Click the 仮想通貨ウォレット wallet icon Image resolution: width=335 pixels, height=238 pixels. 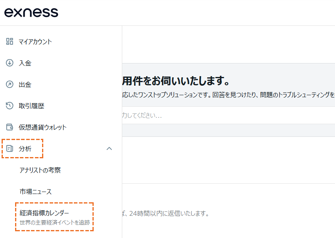click(10, 127)
